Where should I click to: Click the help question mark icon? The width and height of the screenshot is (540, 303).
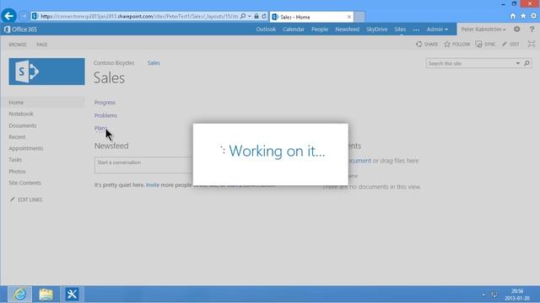(532, 29)
